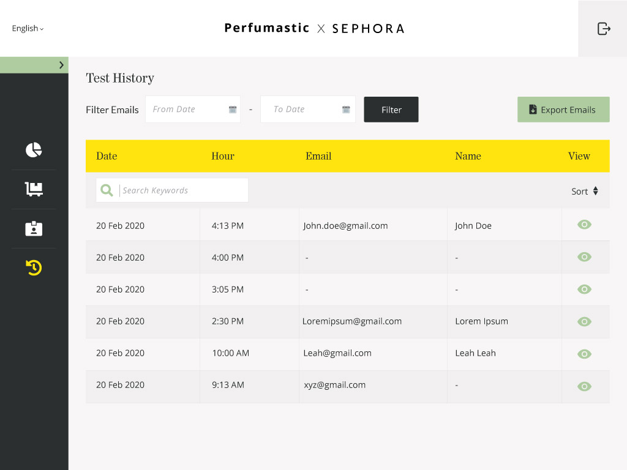Click the Export Emails button
The height and width of the screenshot is (470, 627).
click(x=563, y=110)
